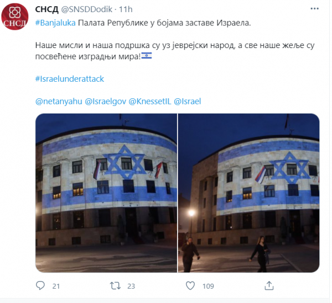
Task: Open the @Israel mention
Action: pos(188,102)
